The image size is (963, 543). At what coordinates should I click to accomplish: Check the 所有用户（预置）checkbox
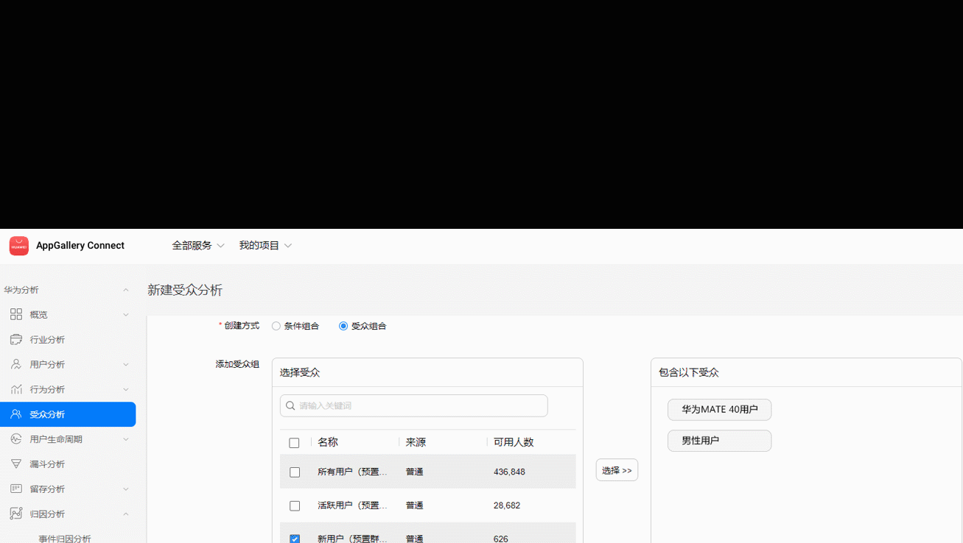[x=295, y=472]
